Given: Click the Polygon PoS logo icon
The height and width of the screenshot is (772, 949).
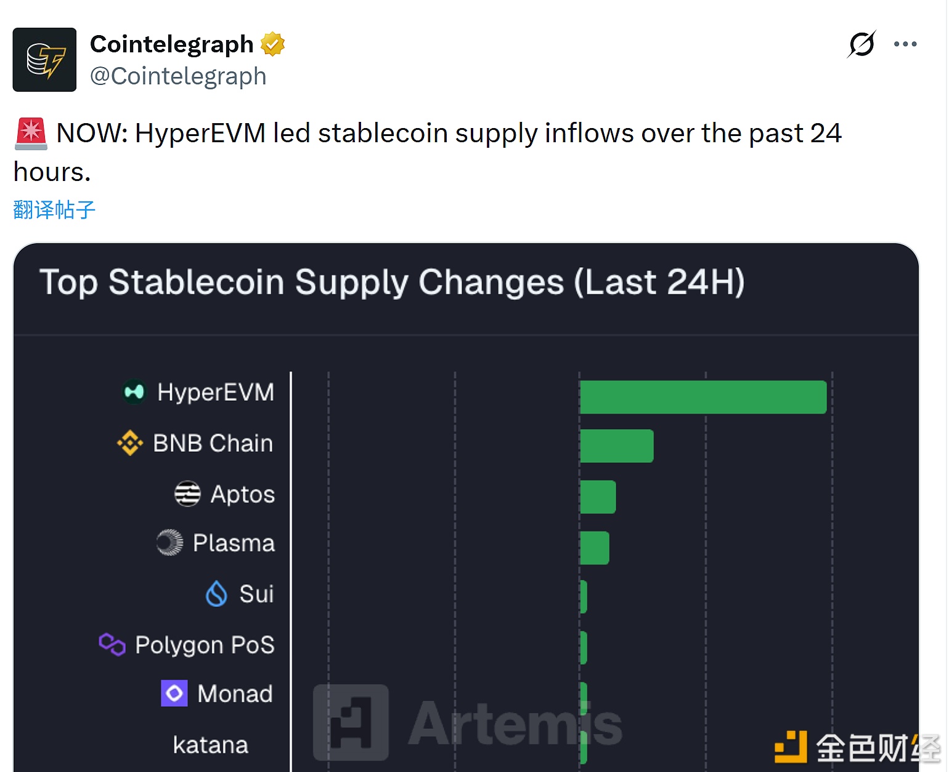Looking at the screenshot, I should (112, 645).
